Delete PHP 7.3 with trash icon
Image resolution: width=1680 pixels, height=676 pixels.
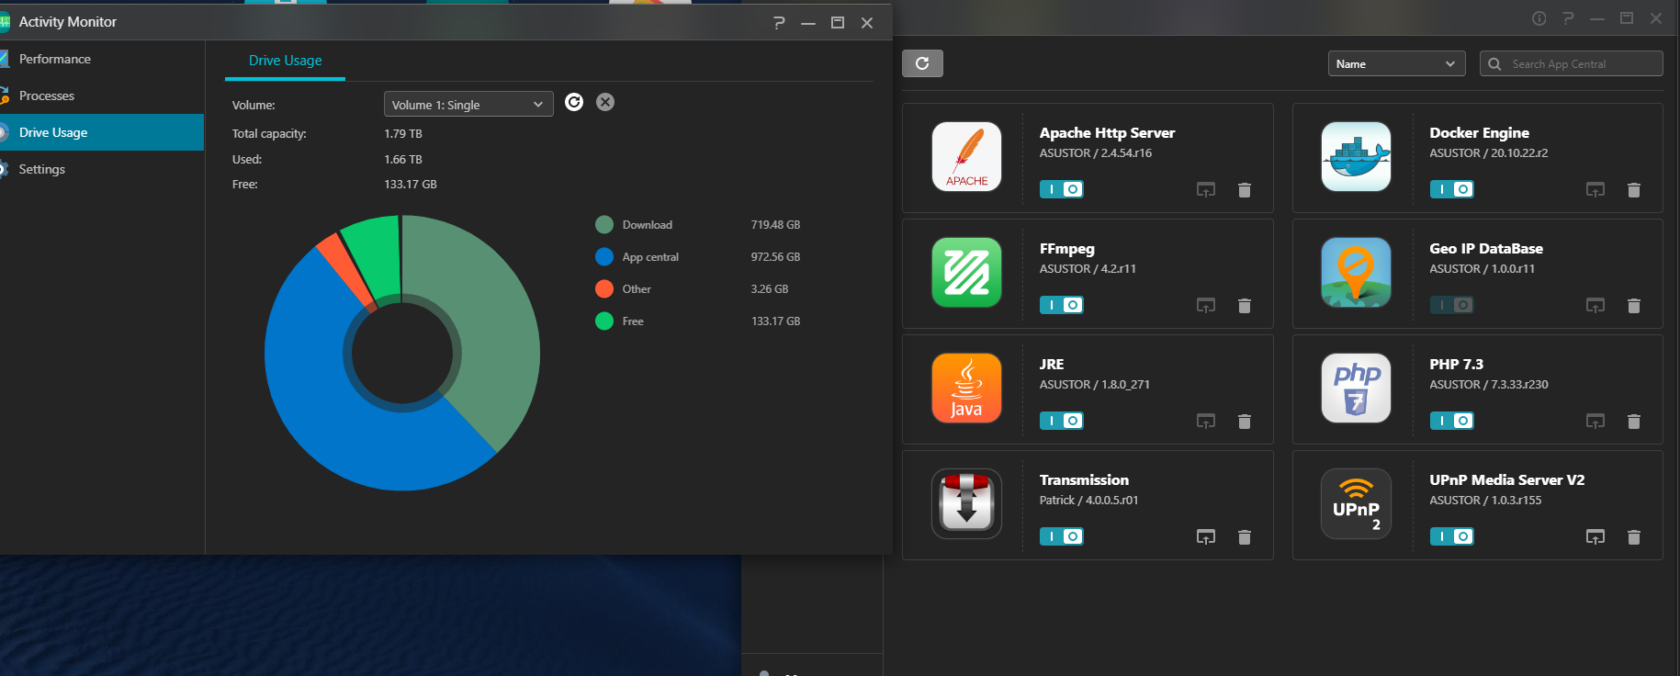point(1634,422)
